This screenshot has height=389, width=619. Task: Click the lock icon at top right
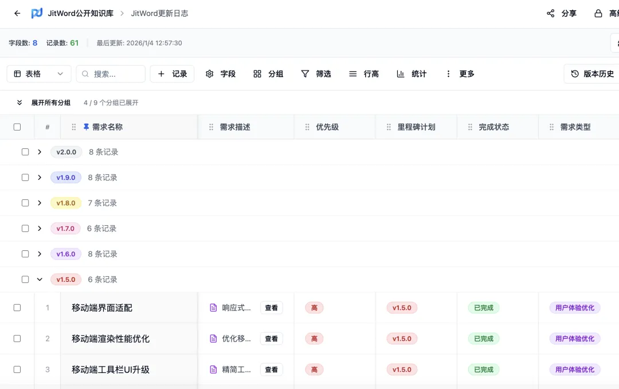[598, 13]
